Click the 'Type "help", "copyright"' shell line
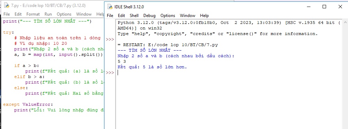The width and height of the screenshot is (348, 129). (218, 34)
